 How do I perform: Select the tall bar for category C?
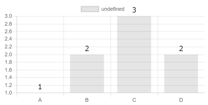tap(134, 54)
